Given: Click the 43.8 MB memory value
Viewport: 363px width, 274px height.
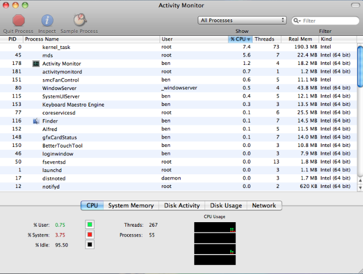Looking at the screenshot, I should pyautogui.click(x=307, y=88).
